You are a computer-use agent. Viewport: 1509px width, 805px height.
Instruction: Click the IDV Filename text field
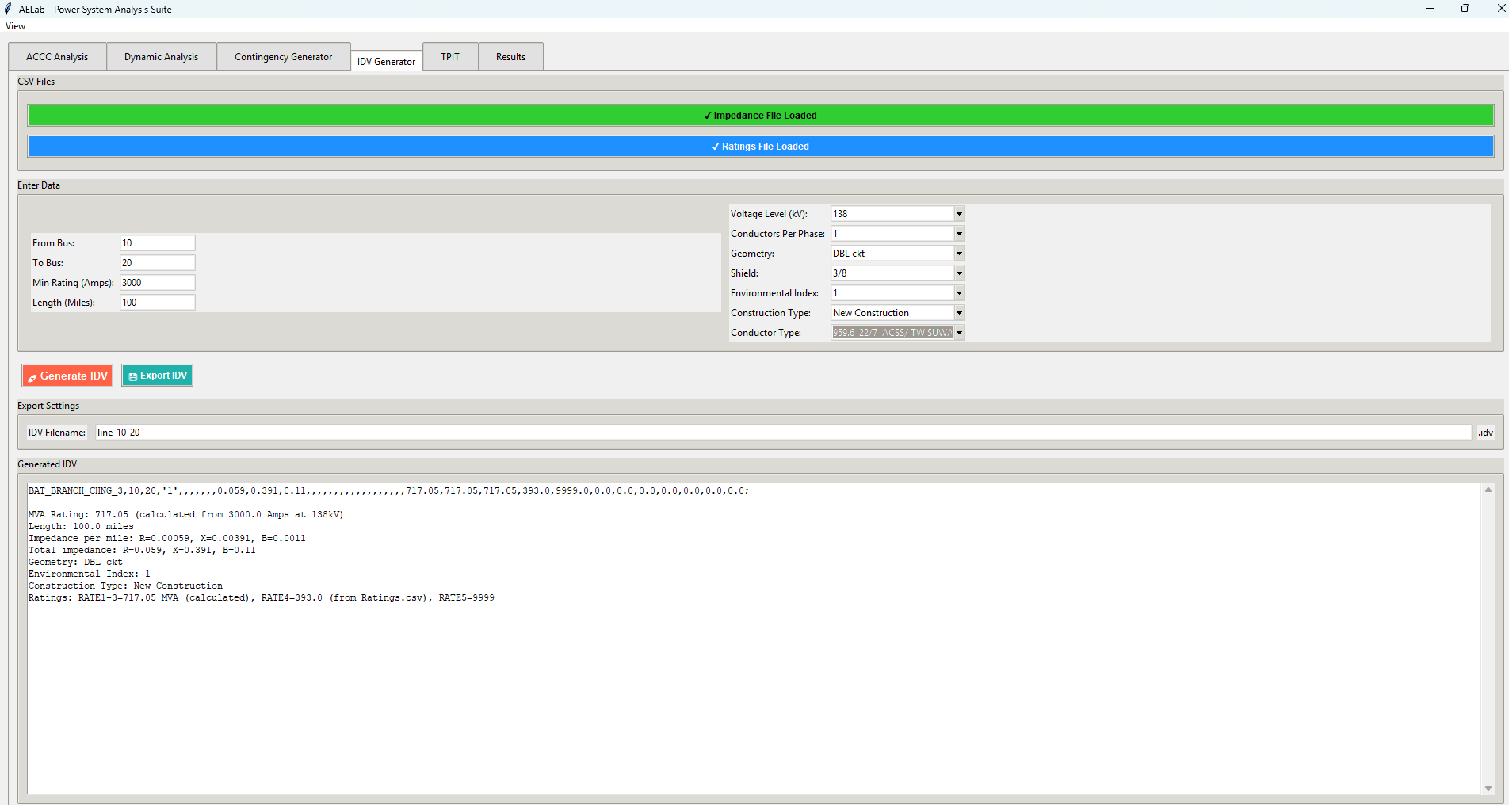click(x=782, y=433)
